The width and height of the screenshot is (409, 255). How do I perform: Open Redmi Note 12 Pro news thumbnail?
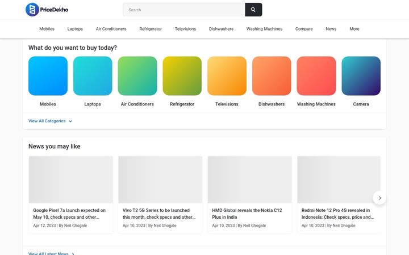(x=339, y=180)
